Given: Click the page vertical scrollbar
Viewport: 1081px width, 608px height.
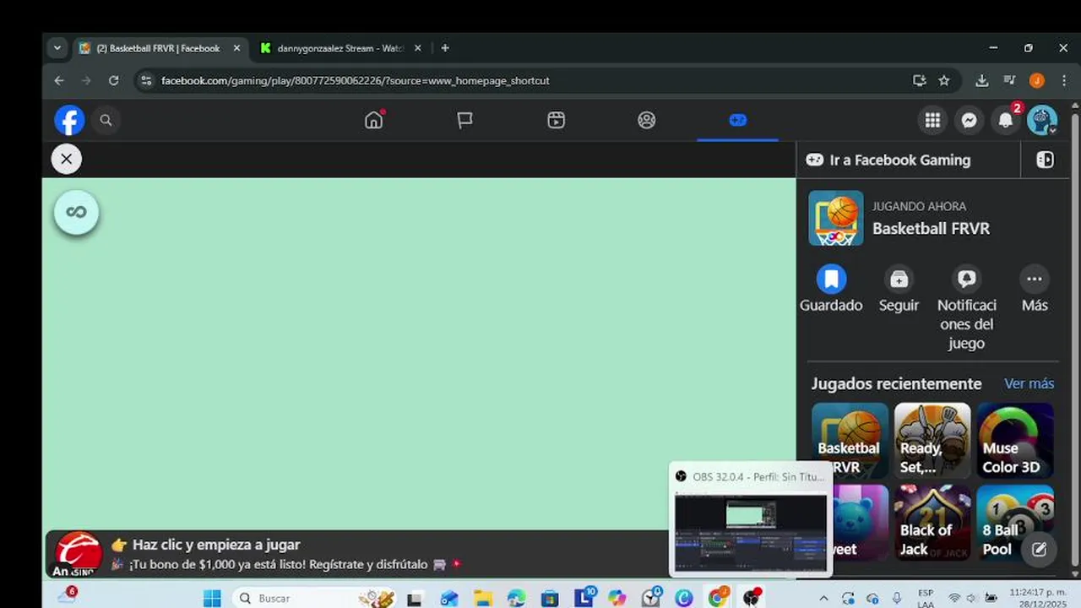Looking at the screenshot, I should point(1074,338).
